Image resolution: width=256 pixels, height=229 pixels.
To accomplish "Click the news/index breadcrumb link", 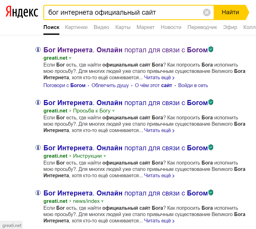I will [86, 201].
